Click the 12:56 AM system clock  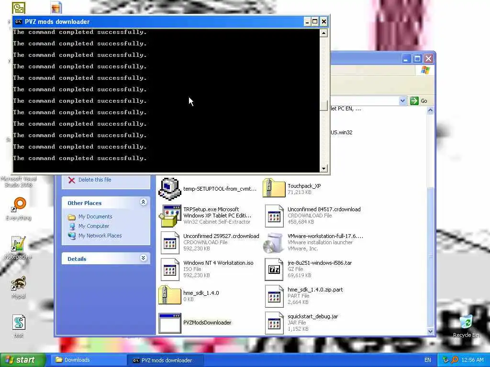(x=472, y=360)
